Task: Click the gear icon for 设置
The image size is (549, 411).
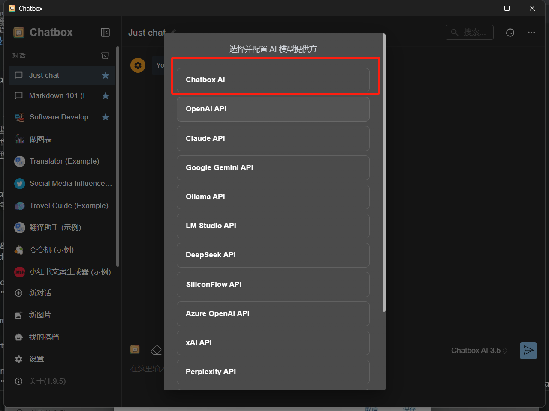Action: (18, 359)
